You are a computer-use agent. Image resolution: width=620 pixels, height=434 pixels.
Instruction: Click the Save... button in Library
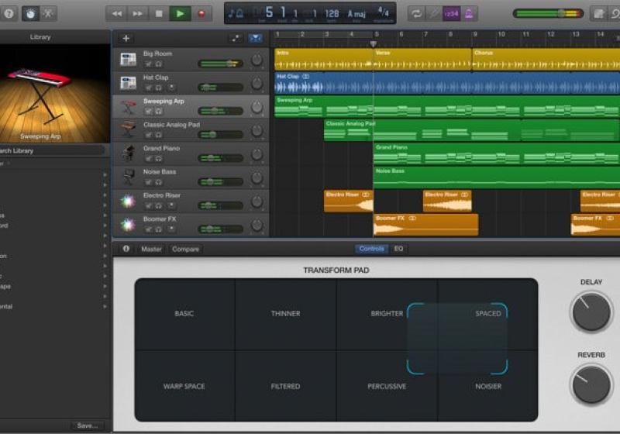87,425
